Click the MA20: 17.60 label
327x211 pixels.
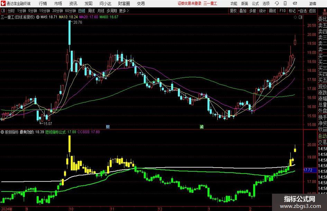click(89, 17)
